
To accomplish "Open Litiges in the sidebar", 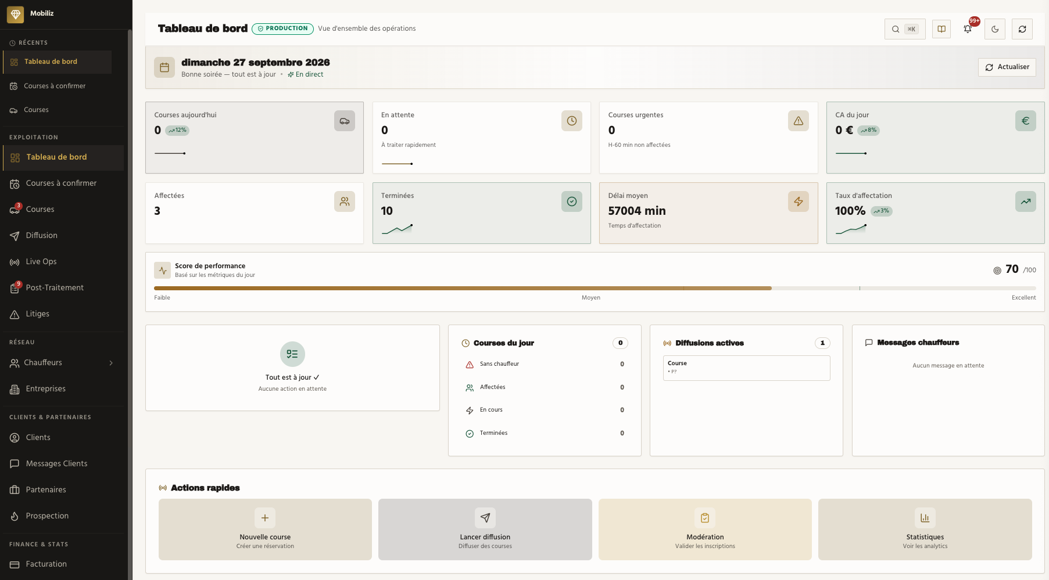I will (63, 314).
